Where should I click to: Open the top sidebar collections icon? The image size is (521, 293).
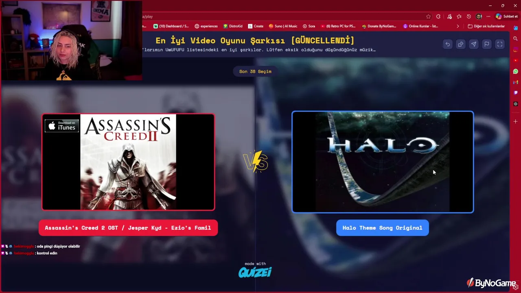[515, 28]
